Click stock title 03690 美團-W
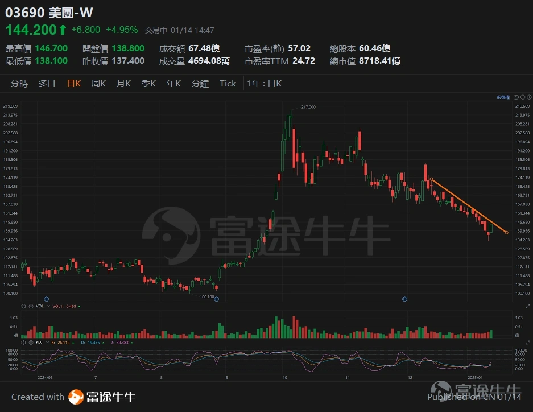The image size is (533, 412). (49, 13)
